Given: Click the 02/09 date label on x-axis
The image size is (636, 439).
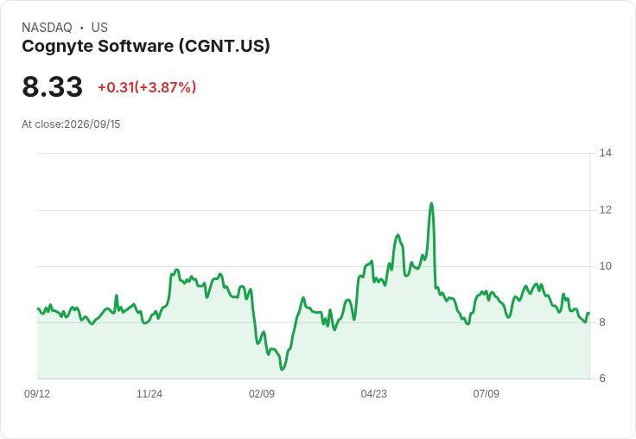Looking at the screenshot, I should [262, 393].
